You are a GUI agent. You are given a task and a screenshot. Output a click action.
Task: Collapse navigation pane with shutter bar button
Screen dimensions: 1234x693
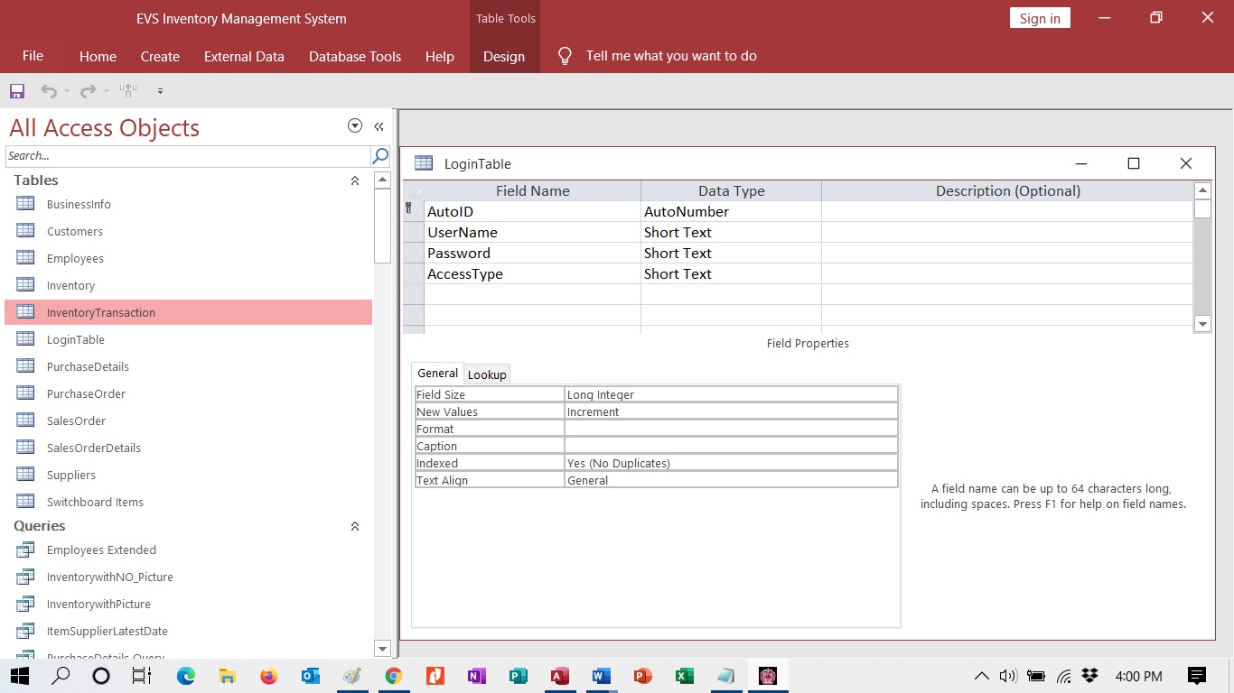tap(379, 127)
